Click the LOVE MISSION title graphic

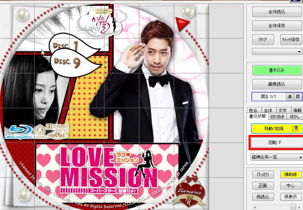pyautogui.click(x=109, y=170)
